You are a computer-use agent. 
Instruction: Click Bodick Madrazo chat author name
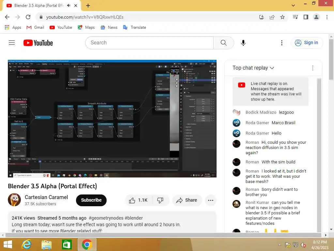(x=261, y=112)
